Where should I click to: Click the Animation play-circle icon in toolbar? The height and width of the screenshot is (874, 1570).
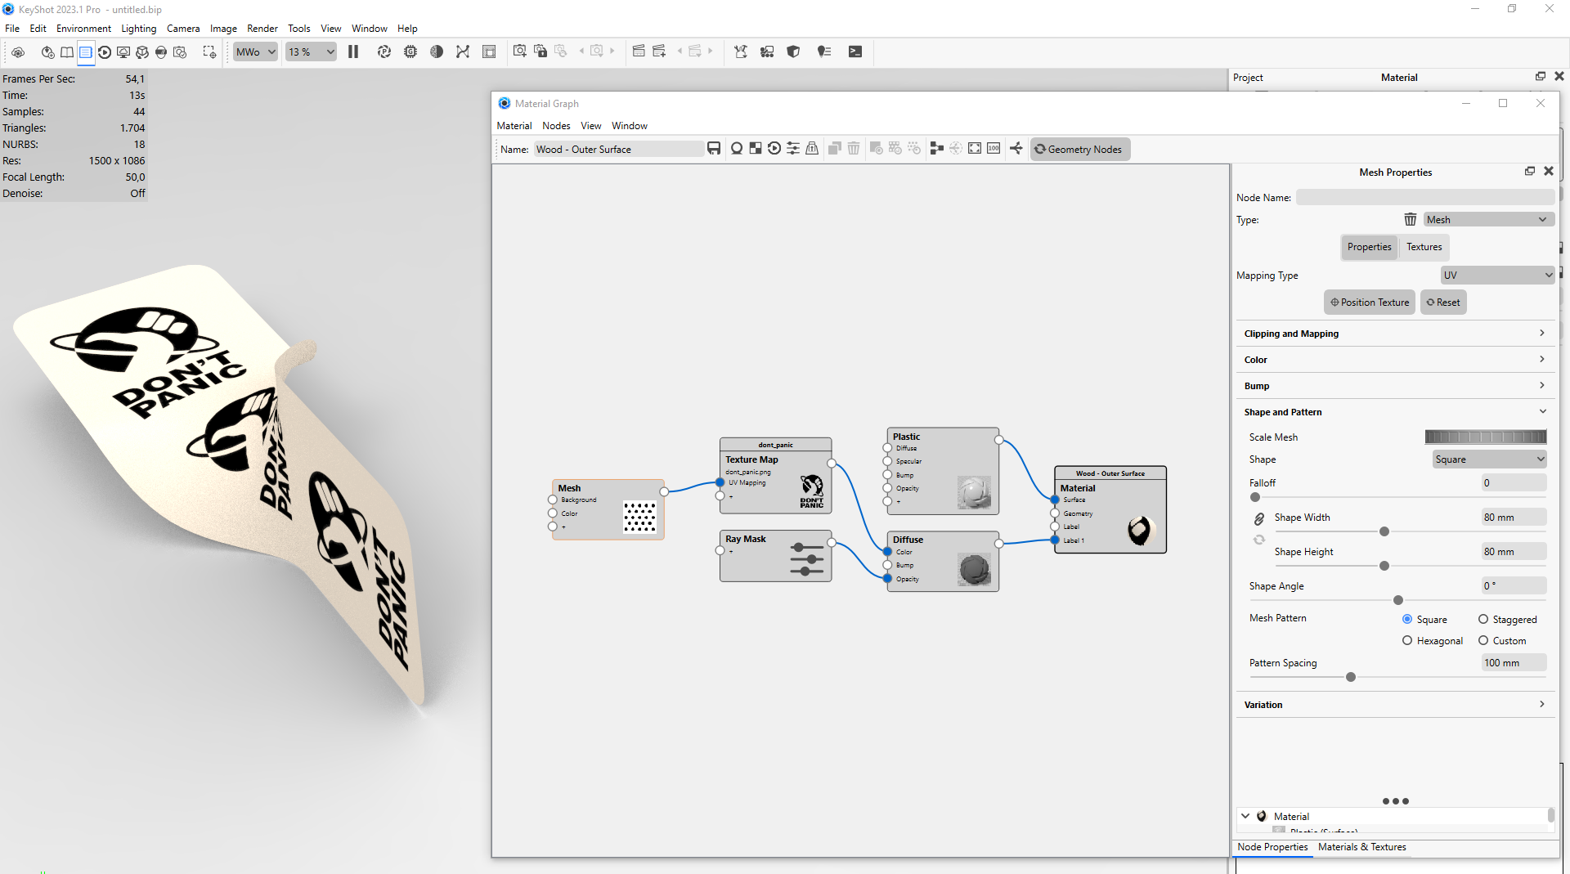tap(105, 52)
